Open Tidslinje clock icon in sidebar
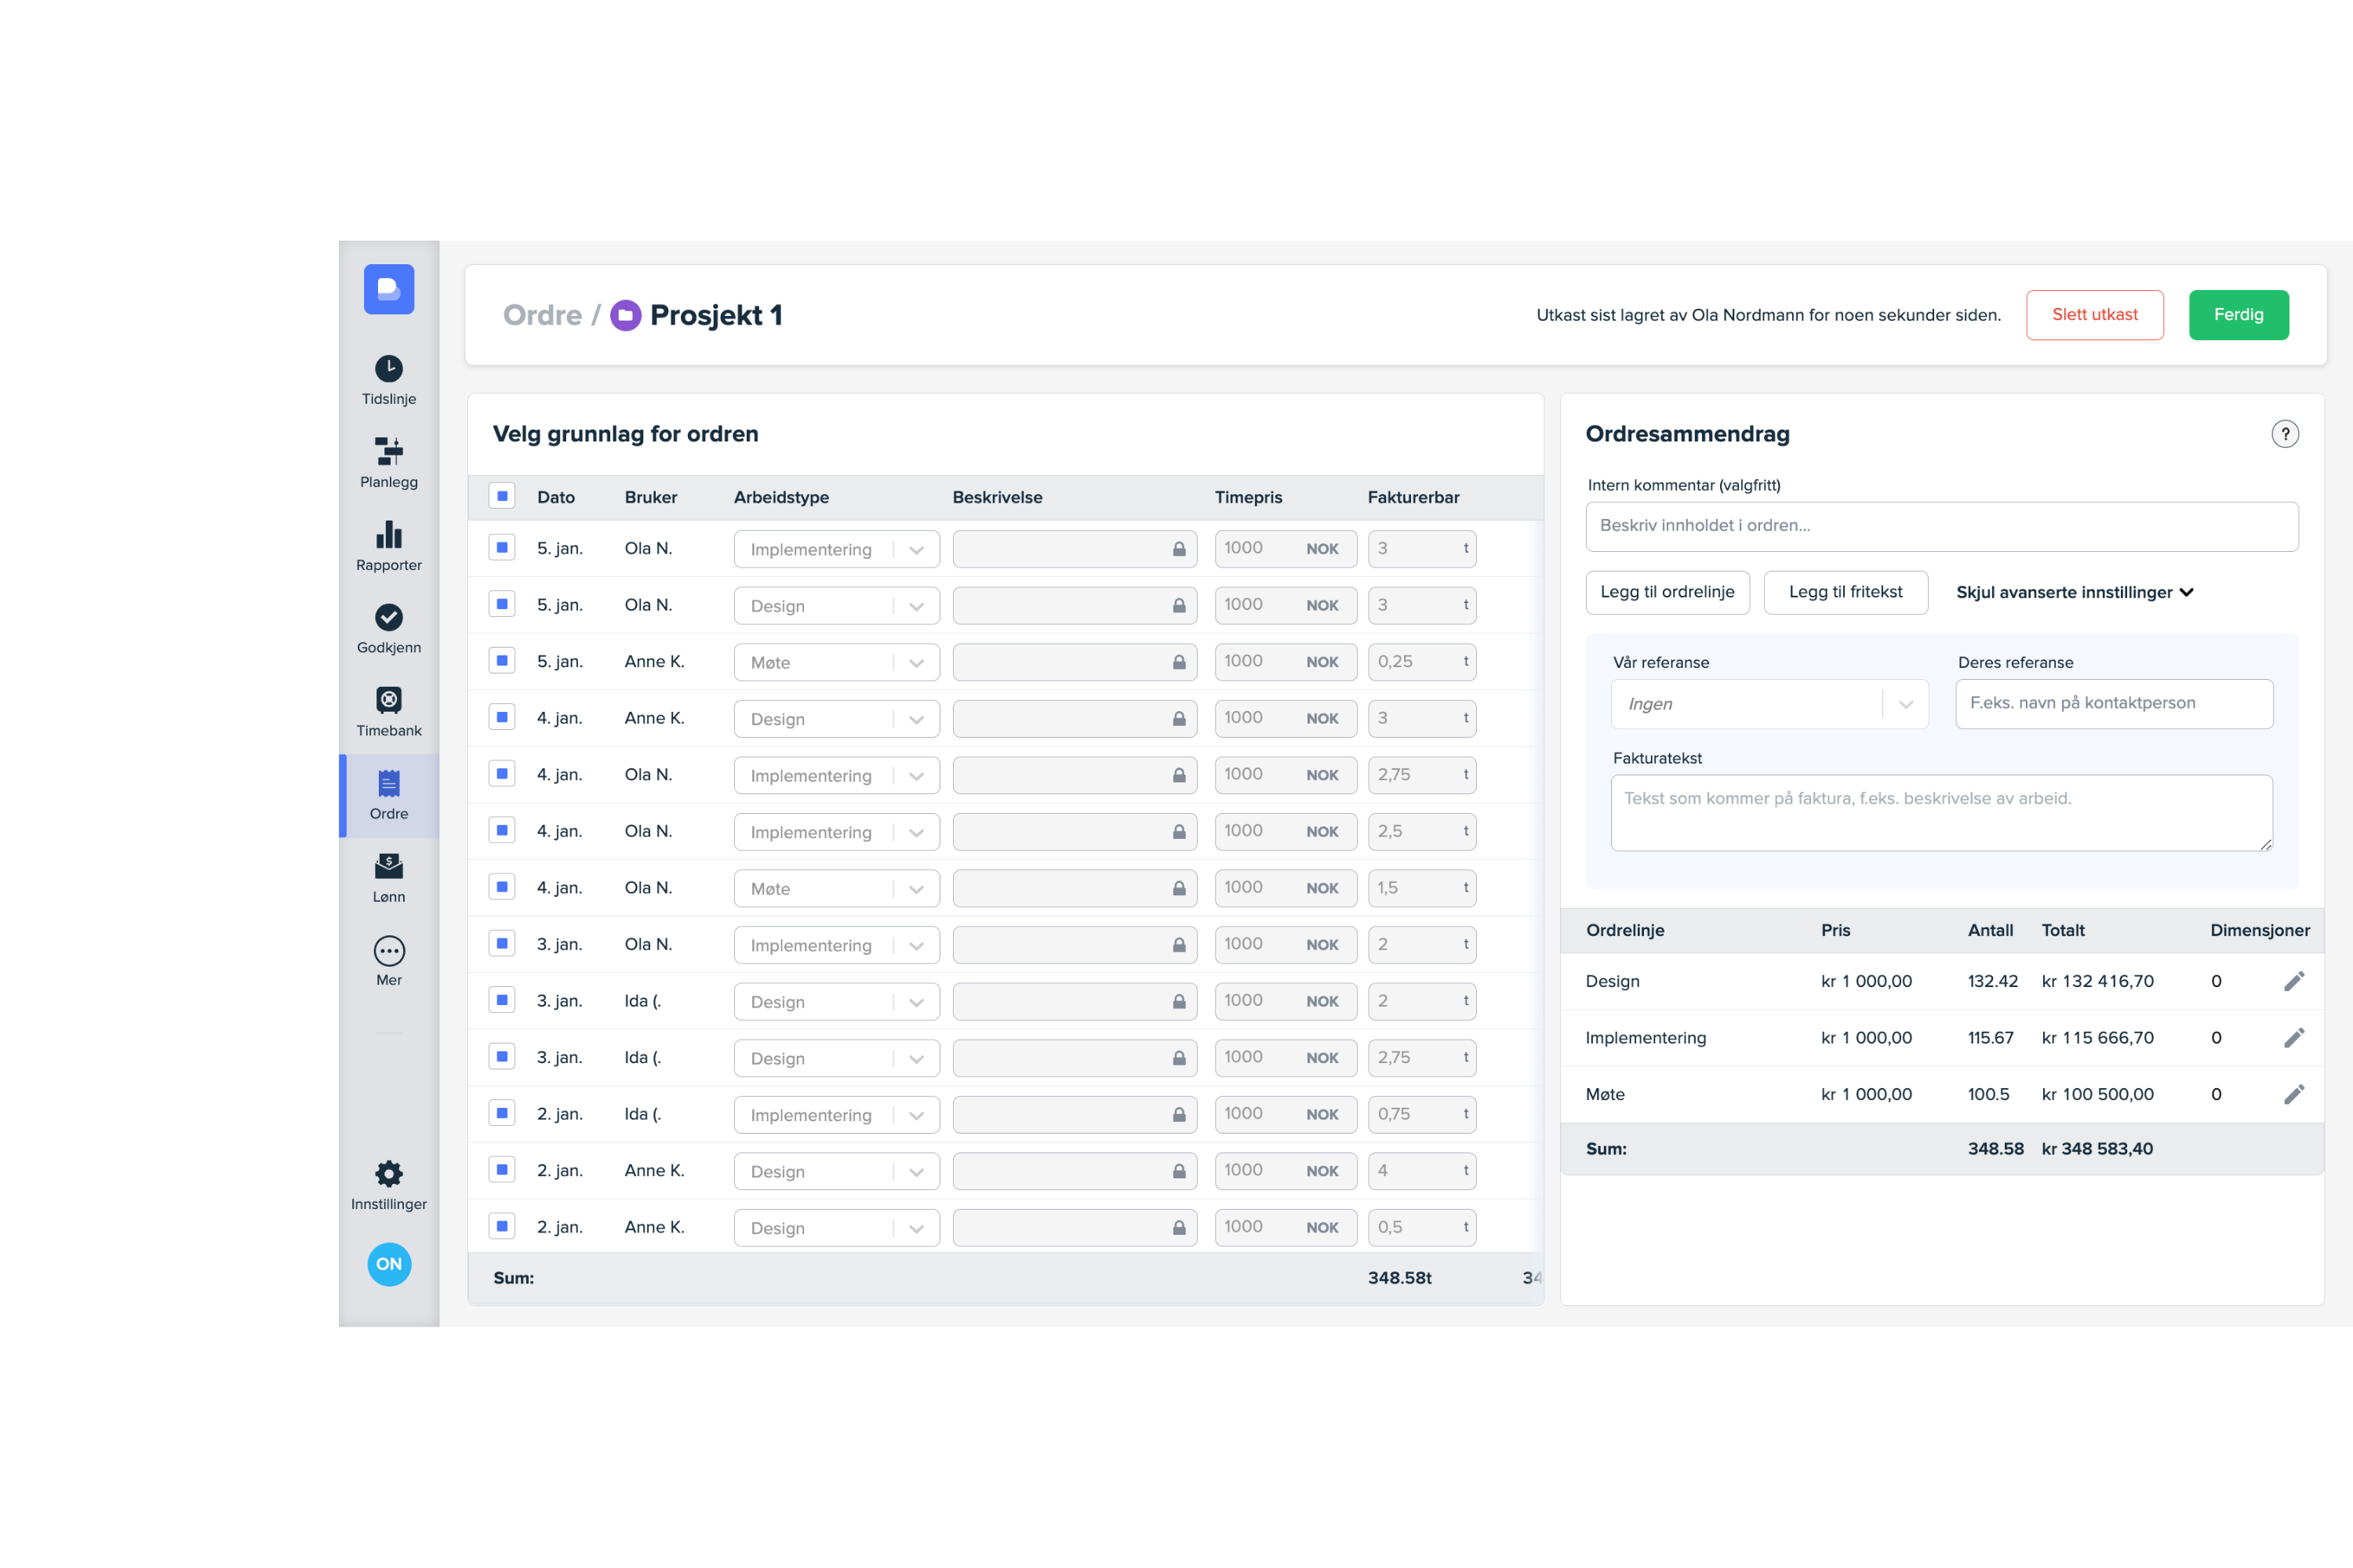 click(x=388, y=368)
